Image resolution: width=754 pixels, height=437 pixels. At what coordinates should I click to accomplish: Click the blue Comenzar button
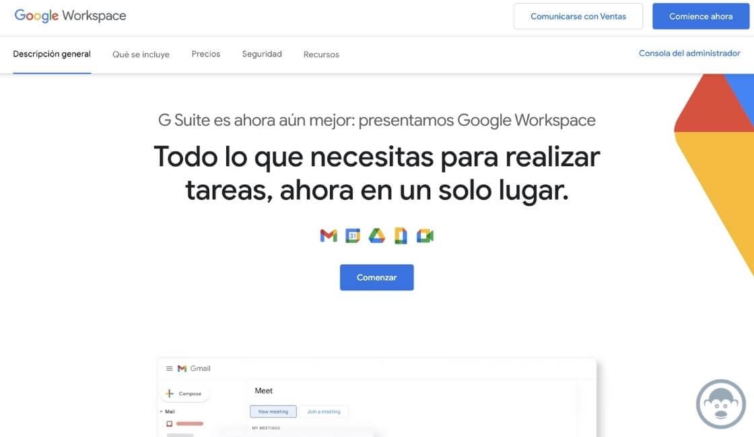pos(376,277)
